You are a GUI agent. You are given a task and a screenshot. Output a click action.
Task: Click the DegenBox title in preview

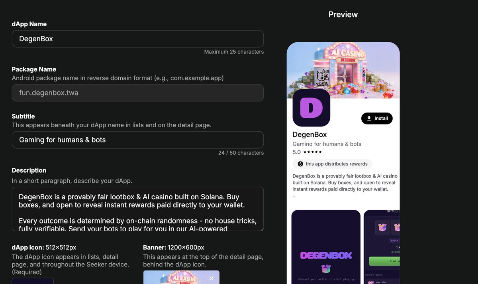(x=310, y=134)
